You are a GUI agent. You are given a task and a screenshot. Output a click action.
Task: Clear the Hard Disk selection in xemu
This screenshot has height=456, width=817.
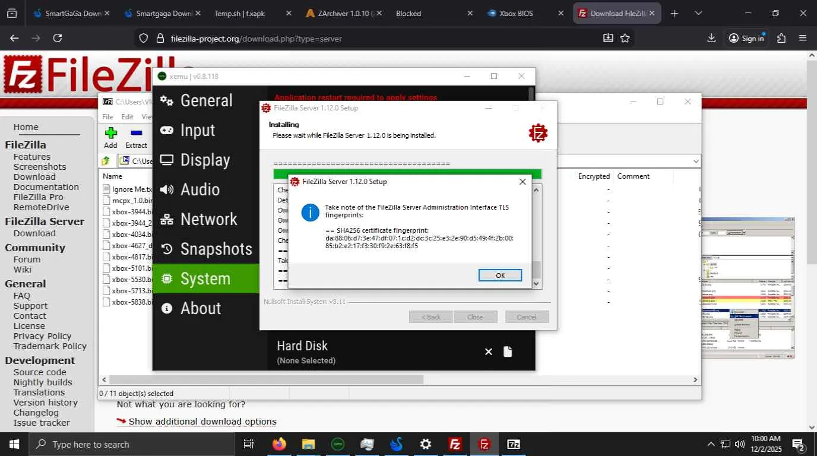pos(488,351)
